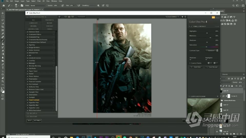The height and width of the screenshot is (138, 246).
Task: Toggle filter list panel visibility icon
Action: 60,17
